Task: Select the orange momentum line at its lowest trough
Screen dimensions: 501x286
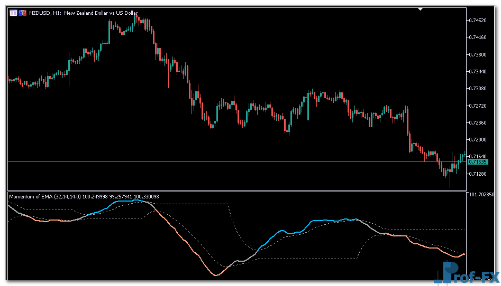Action: 216,275
